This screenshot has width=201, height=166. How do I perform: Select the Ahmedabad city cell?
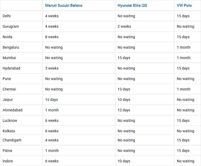point(12,110)
